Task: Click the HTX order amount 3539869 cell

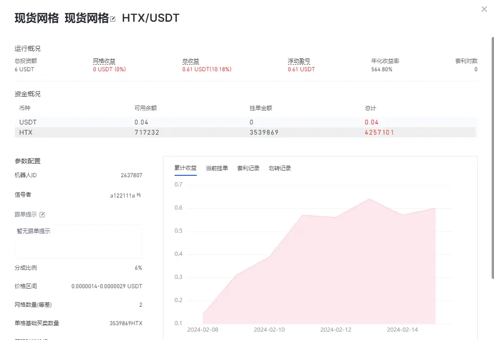Action: 264,133
